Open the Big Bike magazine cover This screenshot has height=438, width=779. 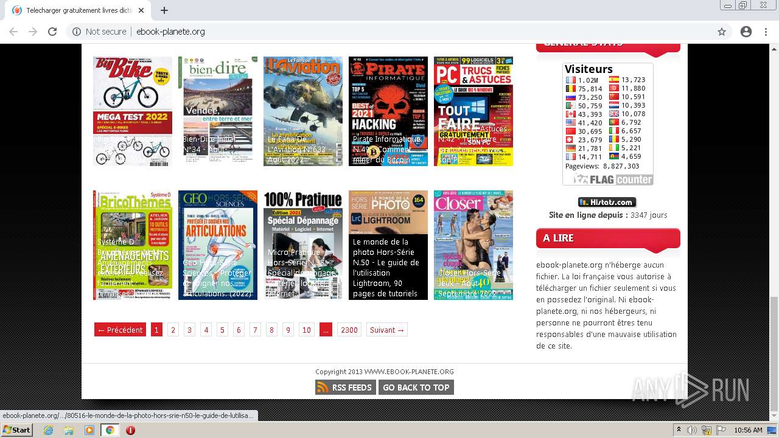coord(133,111)
